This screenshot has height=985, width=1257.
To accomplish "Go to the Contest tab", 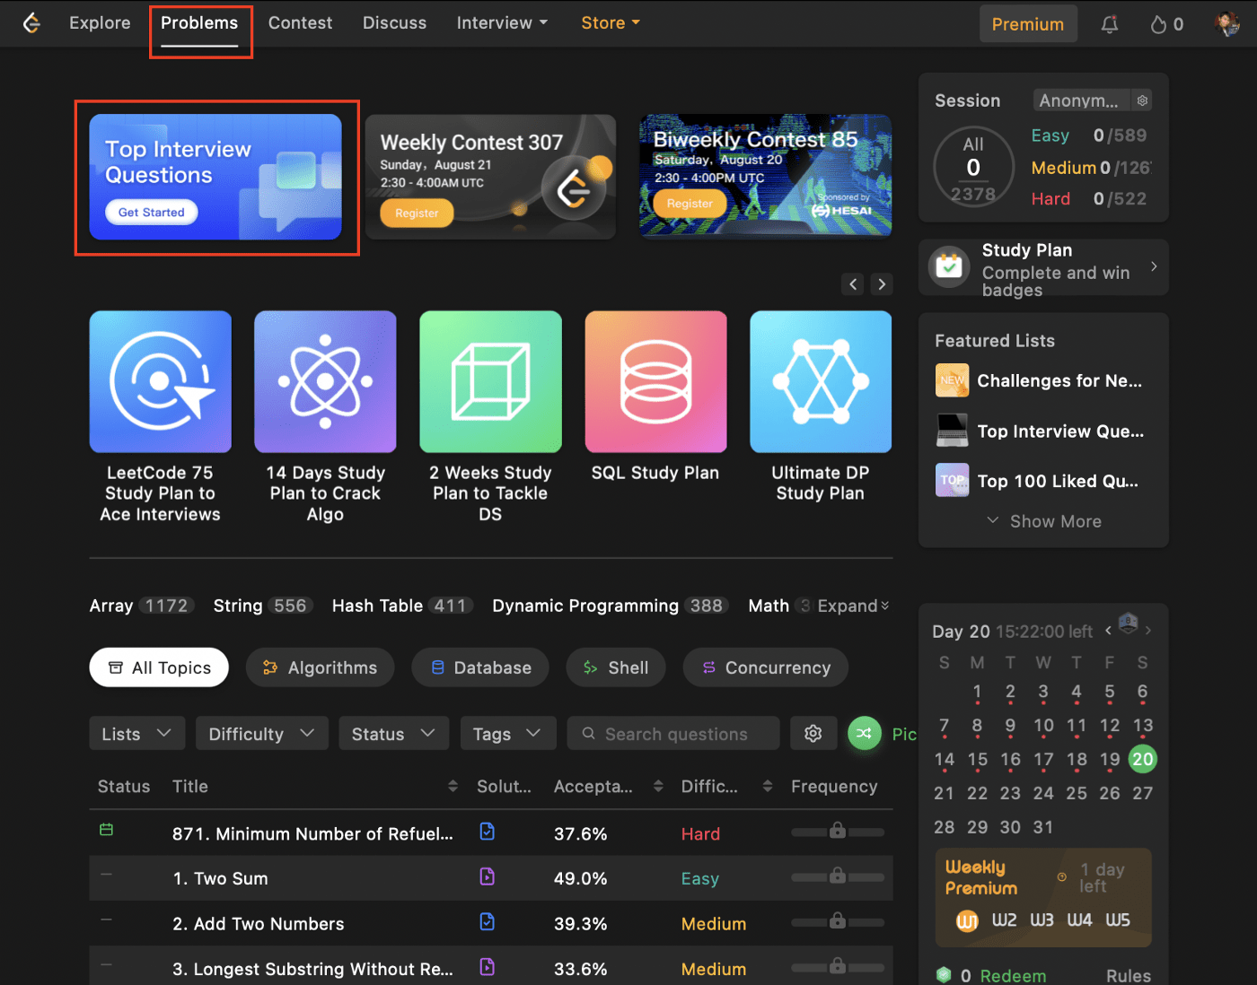I will point(300,23).
